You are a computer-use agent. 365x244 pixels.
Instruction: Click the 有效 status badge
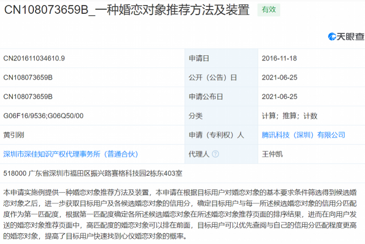tap(269, 10)
